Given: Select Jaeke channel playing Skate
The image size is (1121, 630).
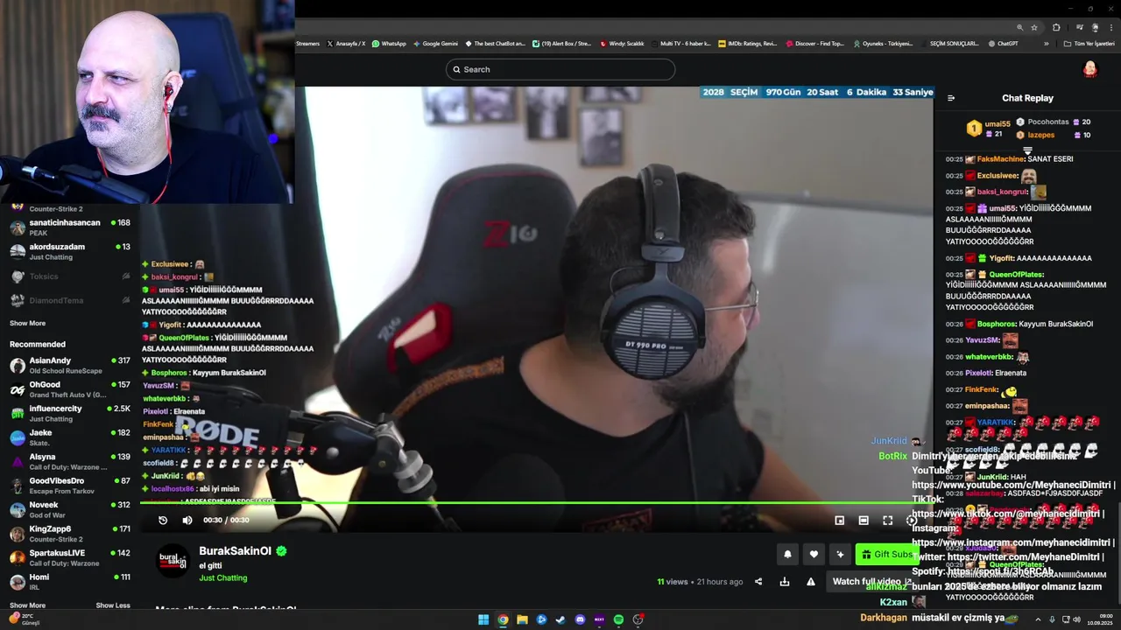Looking at the screenshot, I should pyautogui.click(x=70, y=437).
